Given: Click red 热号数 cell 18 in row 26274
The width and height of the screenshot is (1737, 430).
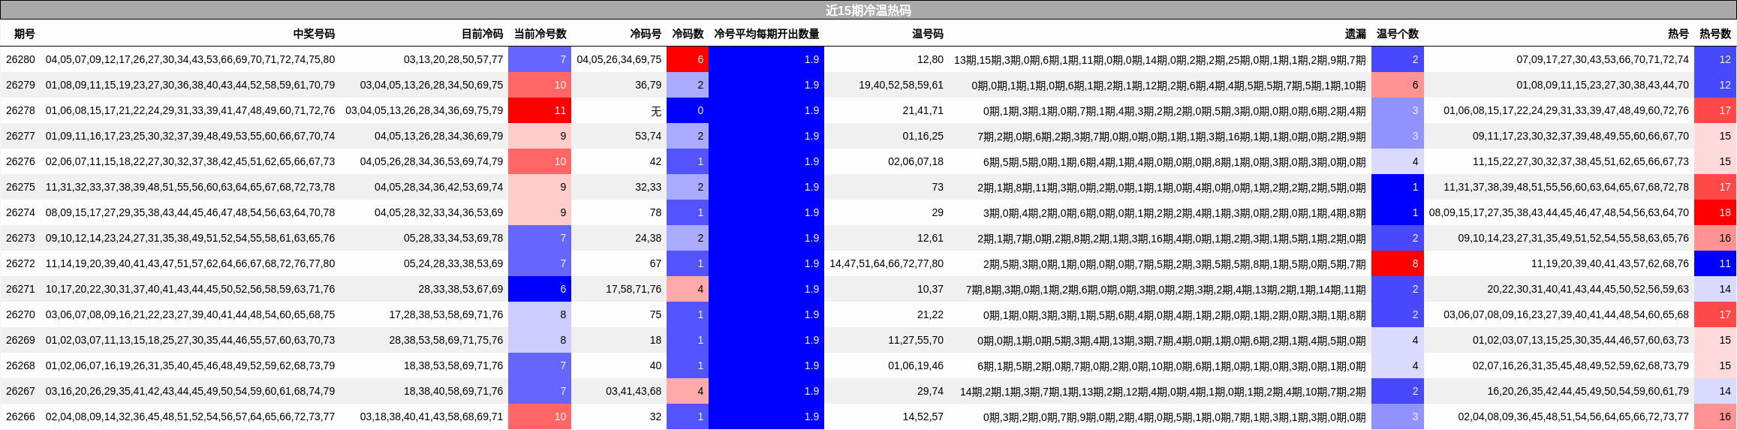Looking at the screenshot, I should [x=1715, y=212].
